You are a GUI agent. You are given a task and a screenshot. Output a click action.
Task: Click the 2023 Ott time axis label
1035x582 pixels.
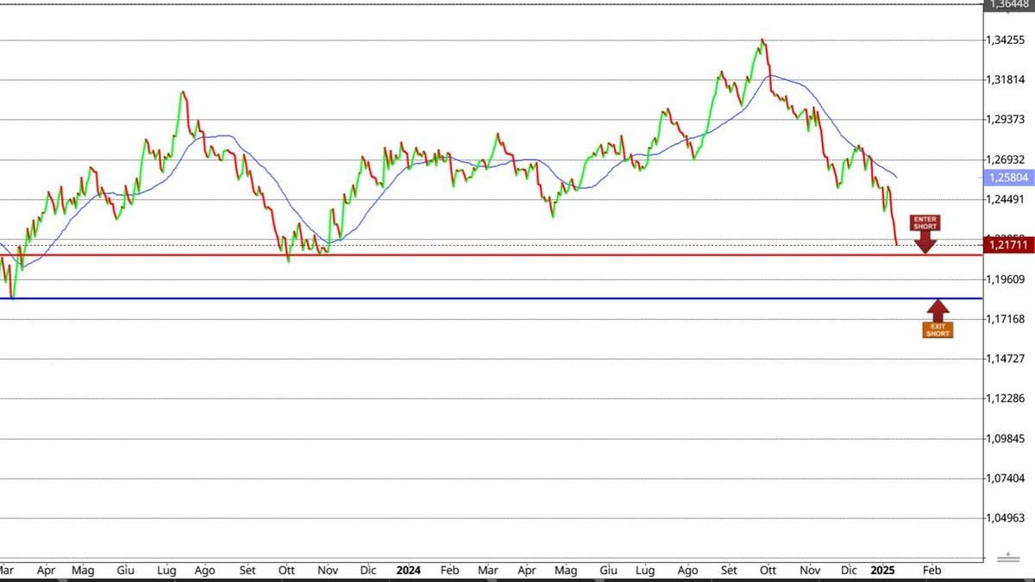coord(287,571)
